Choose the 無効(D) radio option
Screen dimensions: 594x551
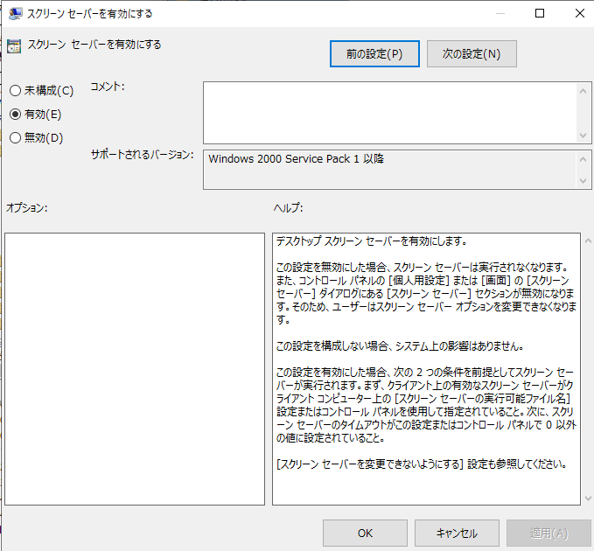[15, 137]
